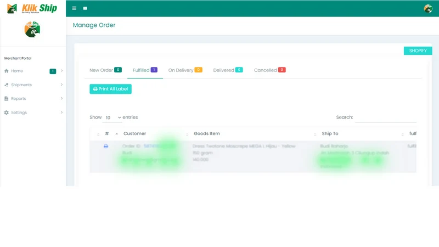Image resolution: width=439 pixels, height=247 pixels.
Task: Expand the Settings menu chevron
Action: coord(61,113)
